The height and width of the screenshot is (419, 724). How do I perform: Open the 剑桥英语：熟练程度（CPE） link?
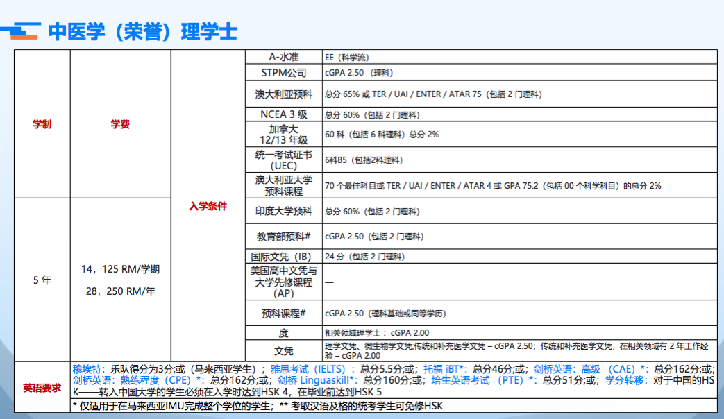[137, 380]
